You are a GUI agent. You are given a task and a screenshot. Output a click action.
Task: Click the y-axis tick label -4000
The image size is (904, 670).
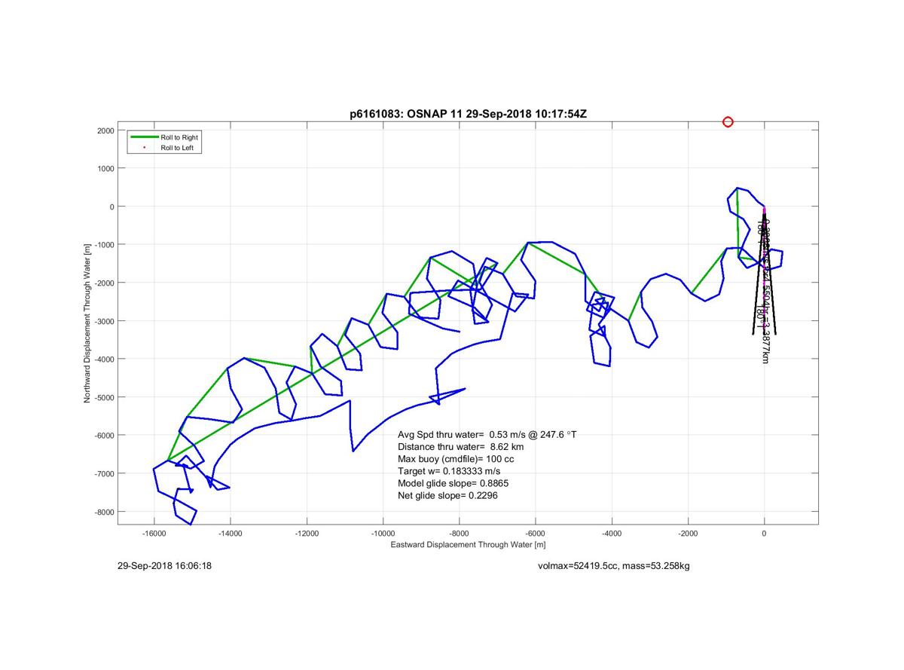pos(103,359)
